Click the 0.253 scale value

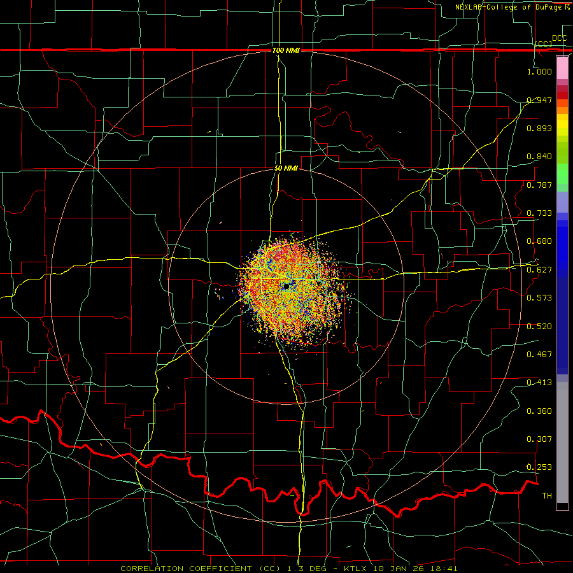click(539, 467)
